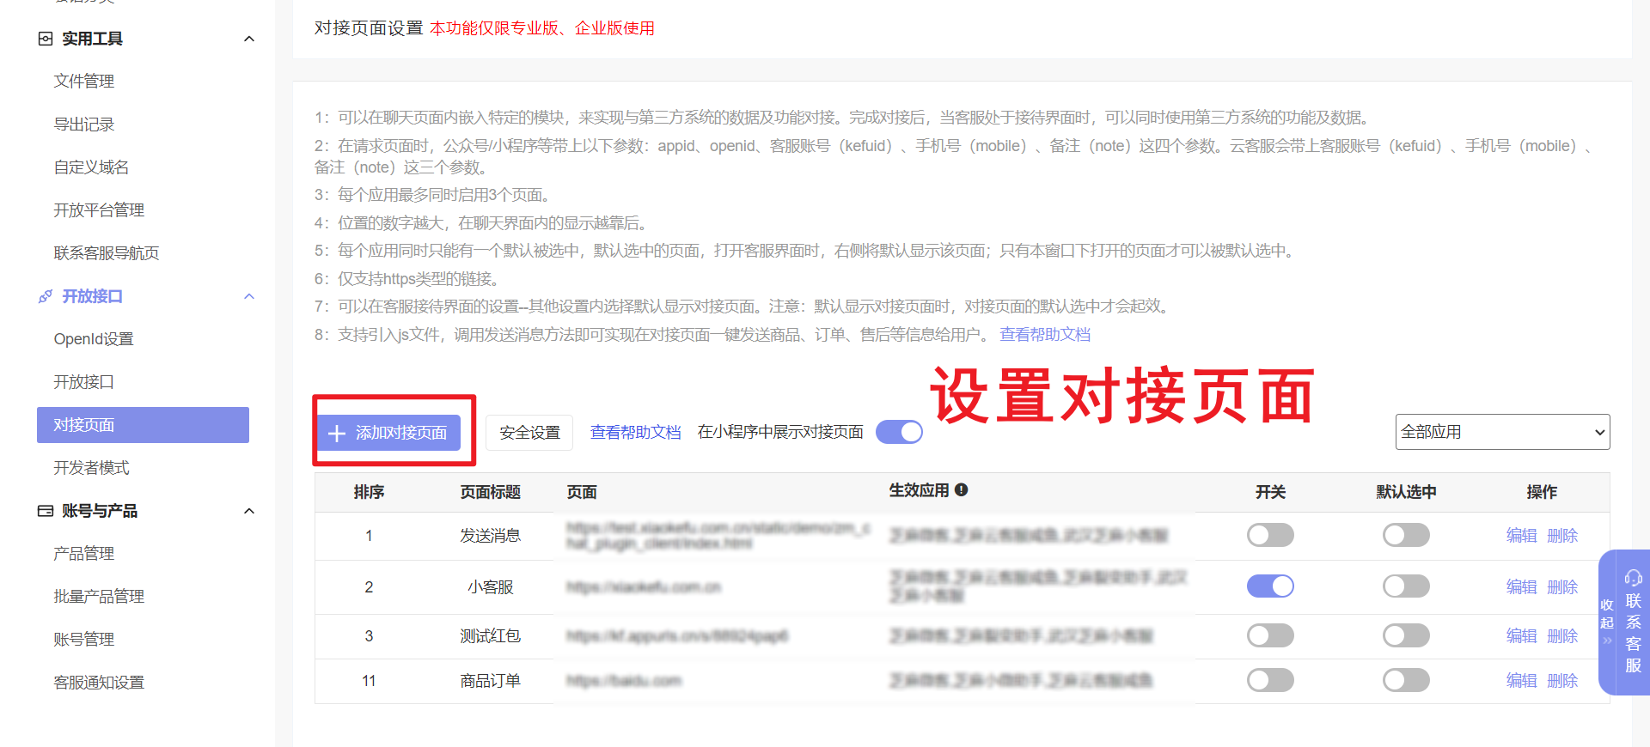Click the 排序 column header
Screen dimensions: 1650x747
369,492
